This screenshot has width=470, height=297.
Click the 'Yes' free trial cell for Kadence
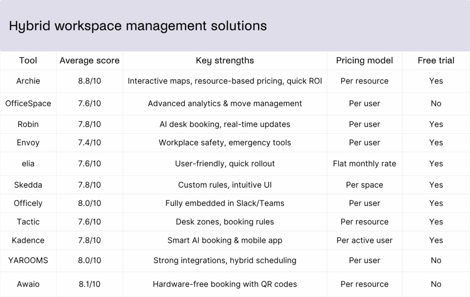[436, 240]
